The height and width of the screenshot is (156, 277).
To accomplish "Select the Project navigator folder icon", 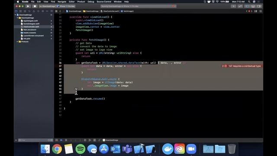I will [x=16, y=11].
